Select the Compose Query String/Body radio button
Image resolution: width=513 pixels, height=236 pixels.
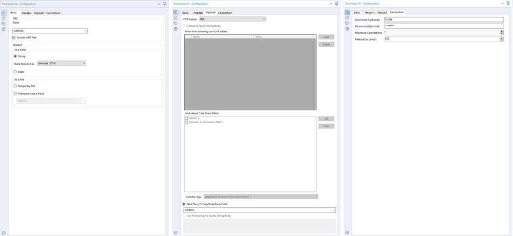pos(184,26)
